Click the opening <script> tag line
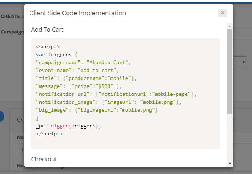The image size is (252, 175). coord(48,47)
